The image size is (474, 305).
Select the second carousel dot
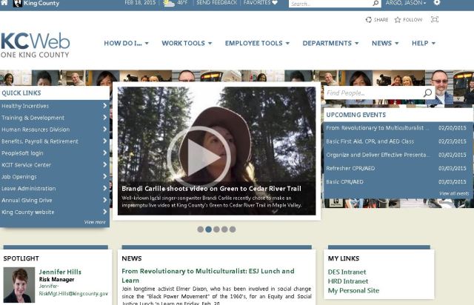point(208,229)
